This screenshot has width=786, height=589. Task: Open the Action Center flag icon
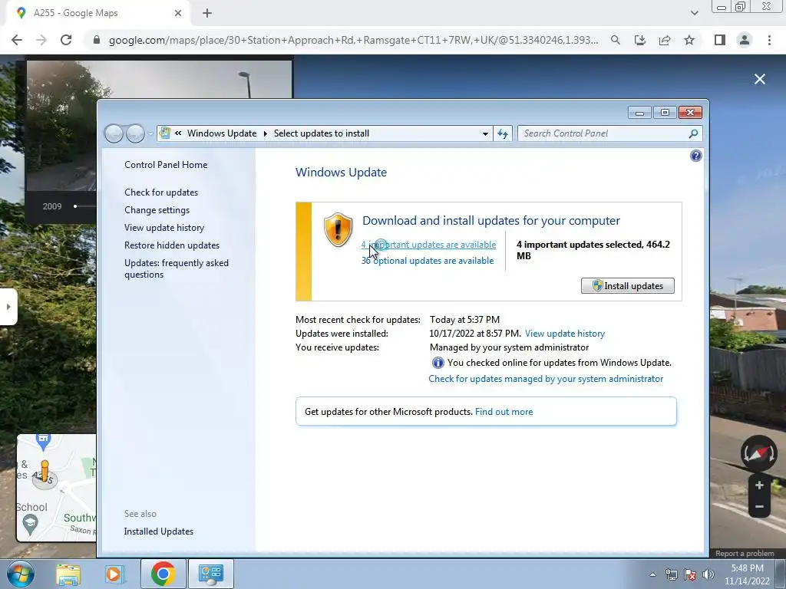click(x=690, y=574)
